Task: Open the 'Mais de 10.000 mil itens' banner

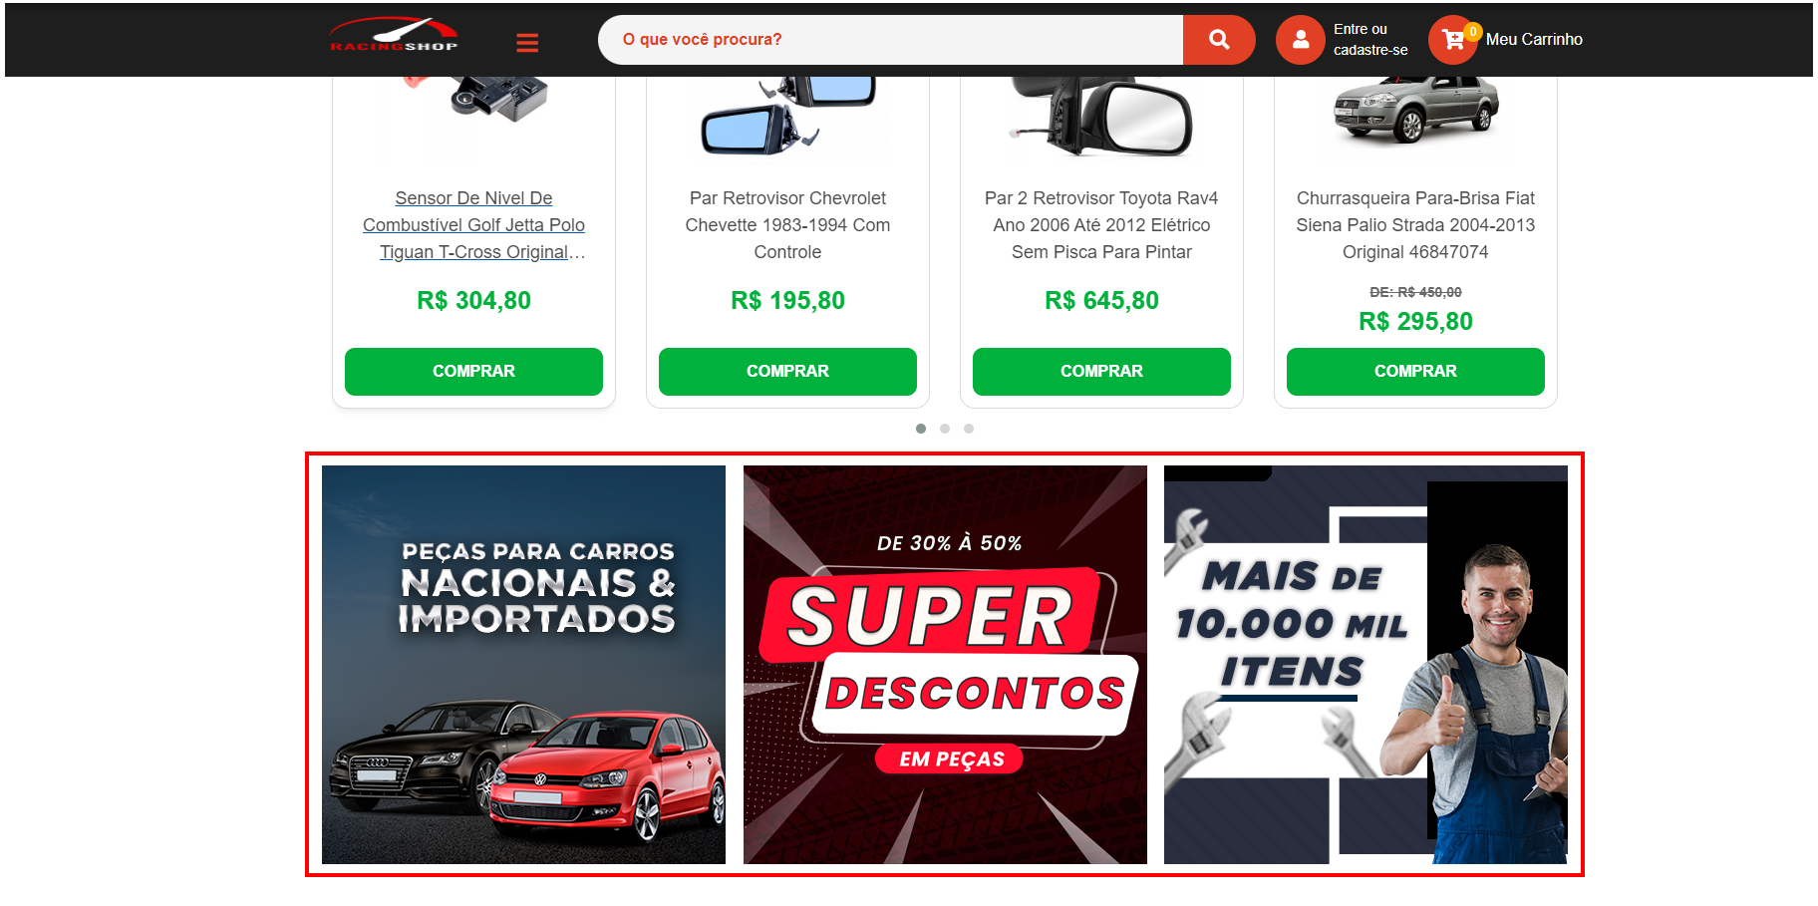Action: tap(1365, 665)
